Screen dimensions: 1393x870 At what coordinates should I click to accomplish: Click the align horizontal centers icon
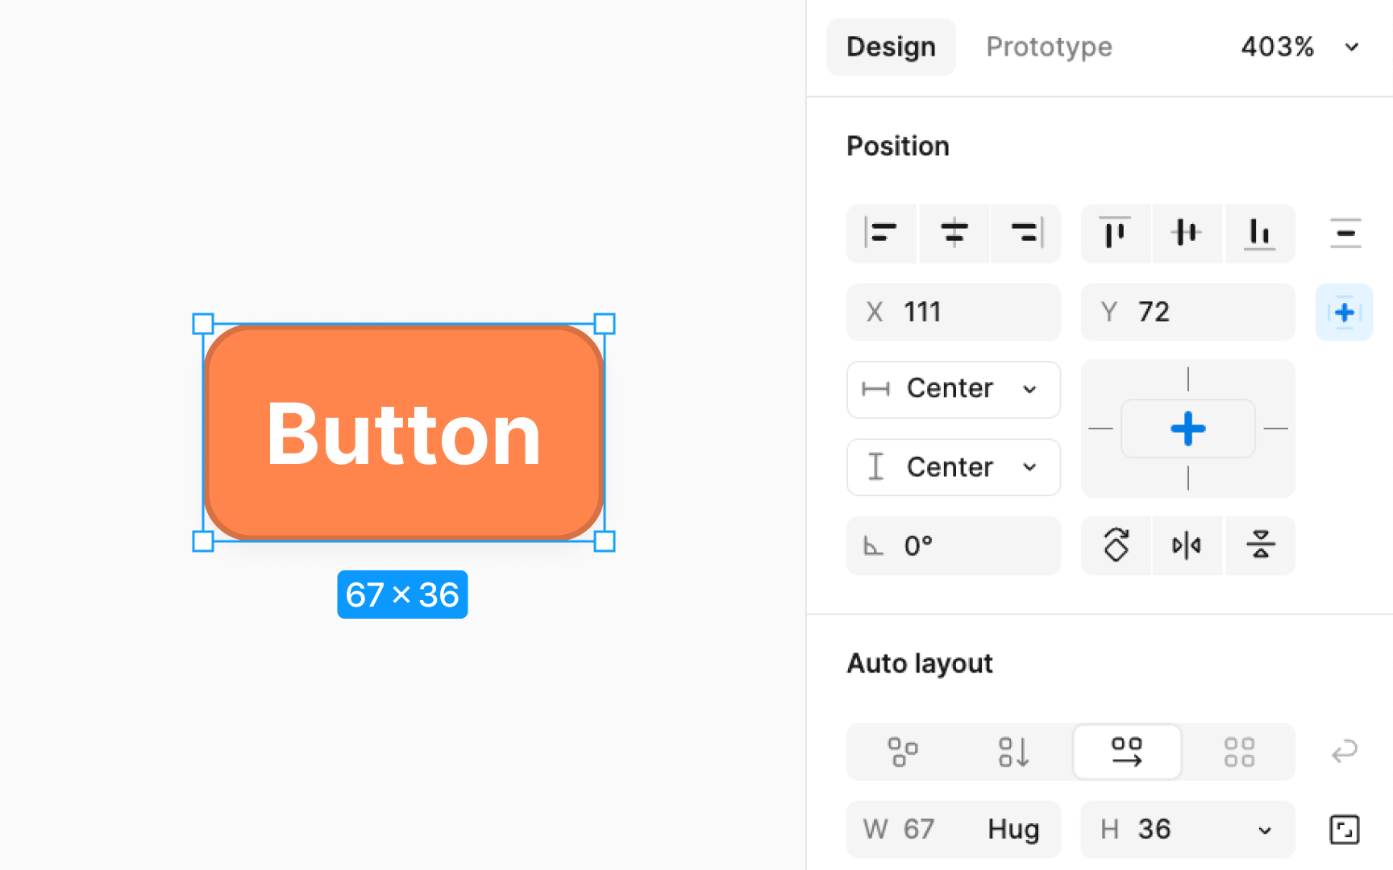point(954,234)
